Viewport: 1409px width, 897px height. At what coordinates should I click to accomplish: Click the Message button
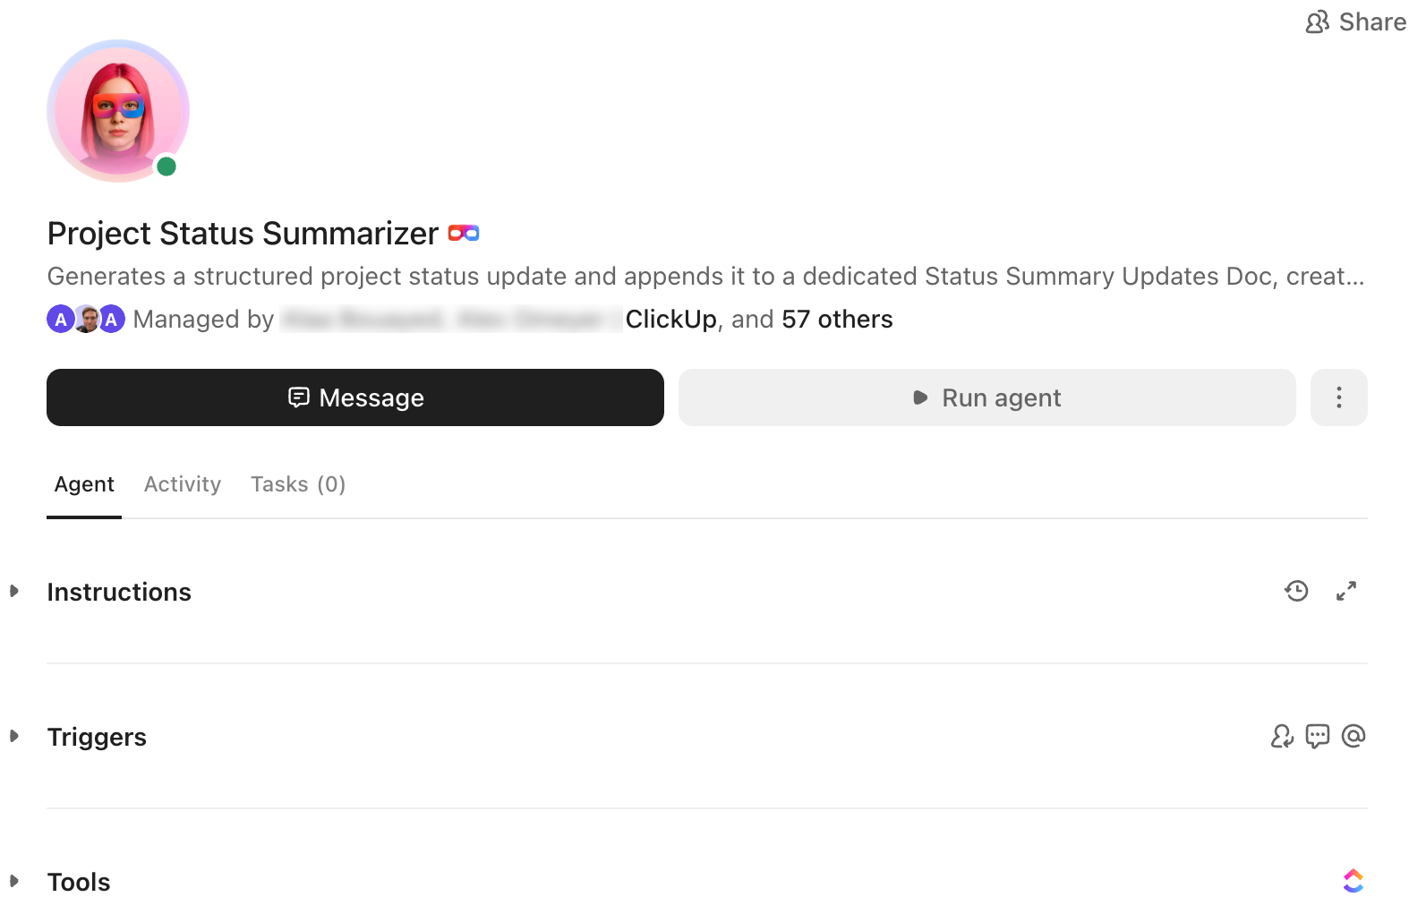(x=354, y=397)
